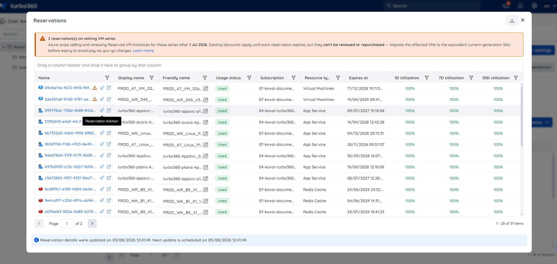Sort by Subscription column header
The width and height of the screenshot is (557, 264).
coord(272,78)
